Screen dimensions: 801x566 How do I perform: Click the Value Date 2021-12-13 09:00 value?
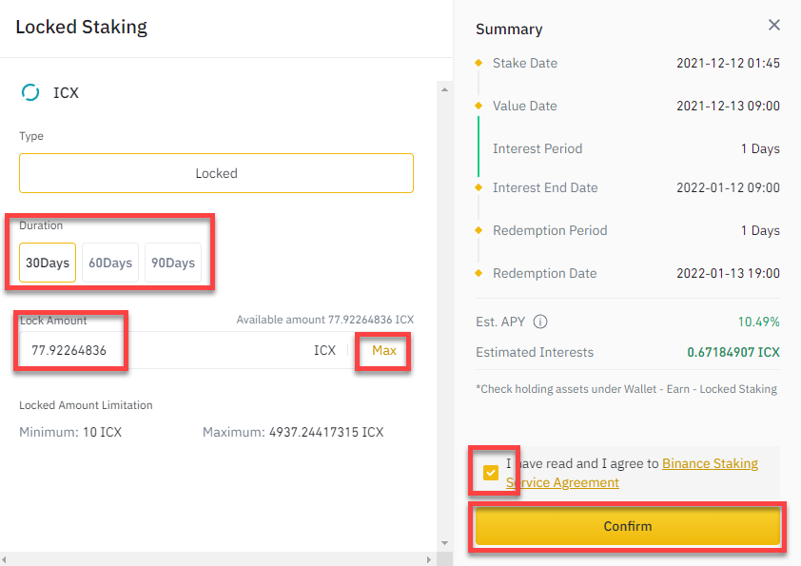(x=729, y=107)
